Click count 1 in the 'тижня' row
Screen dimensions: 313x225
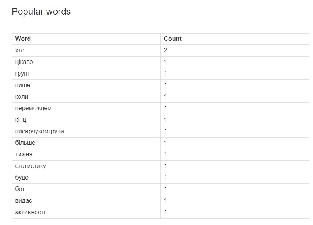(x=165, y=154)
